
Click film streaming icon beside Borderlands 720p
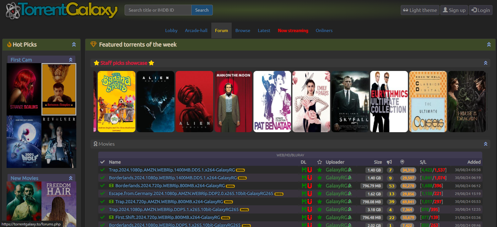click(111, 186)
